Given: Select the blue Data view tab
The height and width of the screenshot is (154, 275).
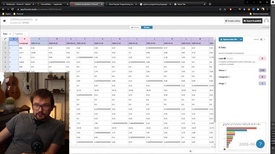Looking at the screenshot, I should 147,27.
